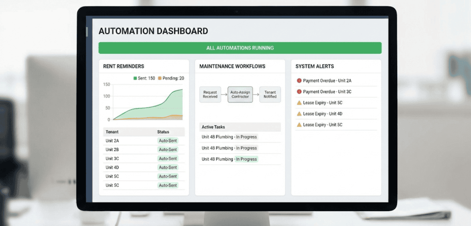
Task: Click the 100 value on the chart axis
Action: pos(107,96)
